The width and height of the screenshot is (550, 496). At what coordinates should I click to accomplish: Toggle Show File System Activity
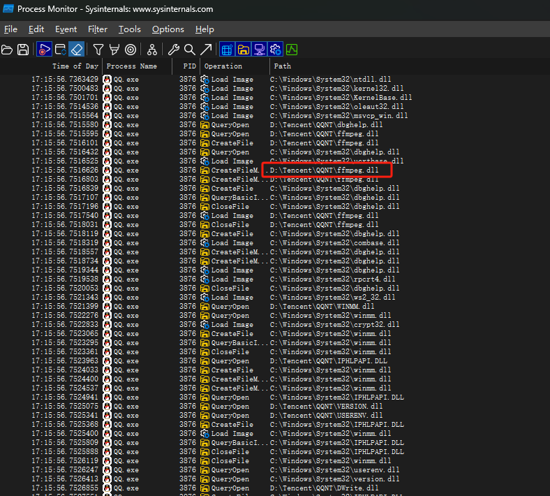point(243,50)
